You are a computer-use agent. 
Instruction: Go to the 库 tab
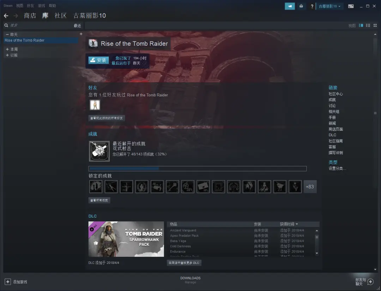coord(45,16)
